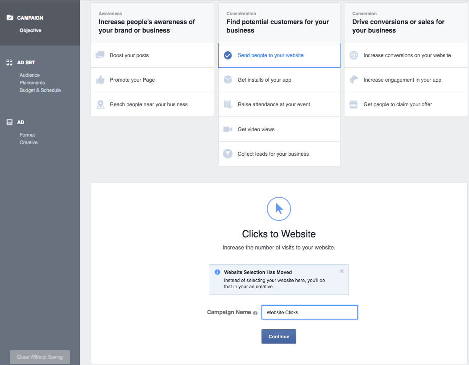469x365 pixels.
Task: Click the Campaign Name text field
Action: [x=310, y=312]
